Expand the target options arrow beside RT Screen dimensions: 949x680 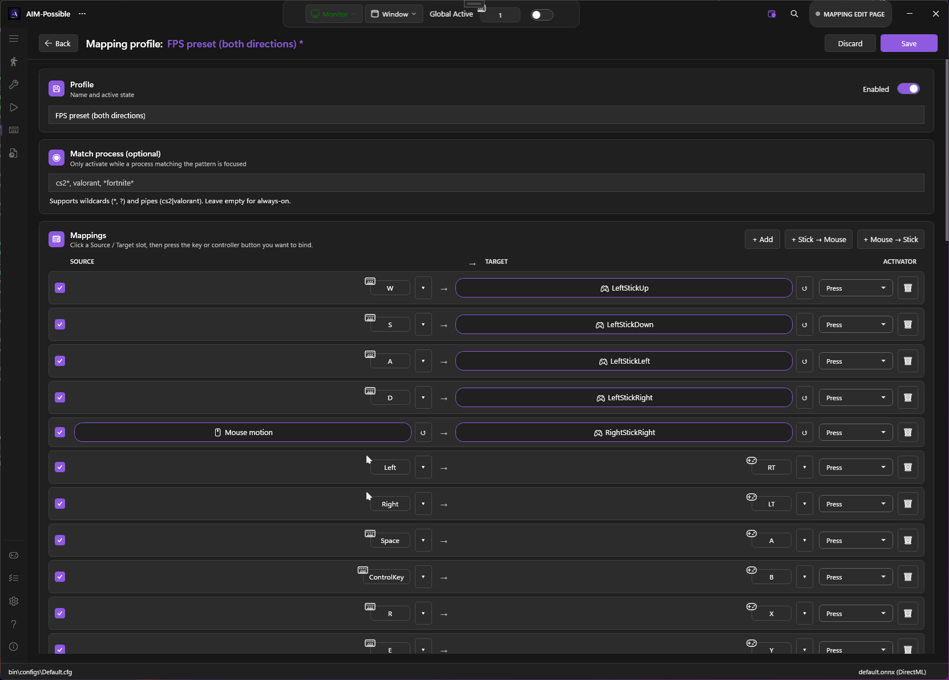tap(805, 467)
